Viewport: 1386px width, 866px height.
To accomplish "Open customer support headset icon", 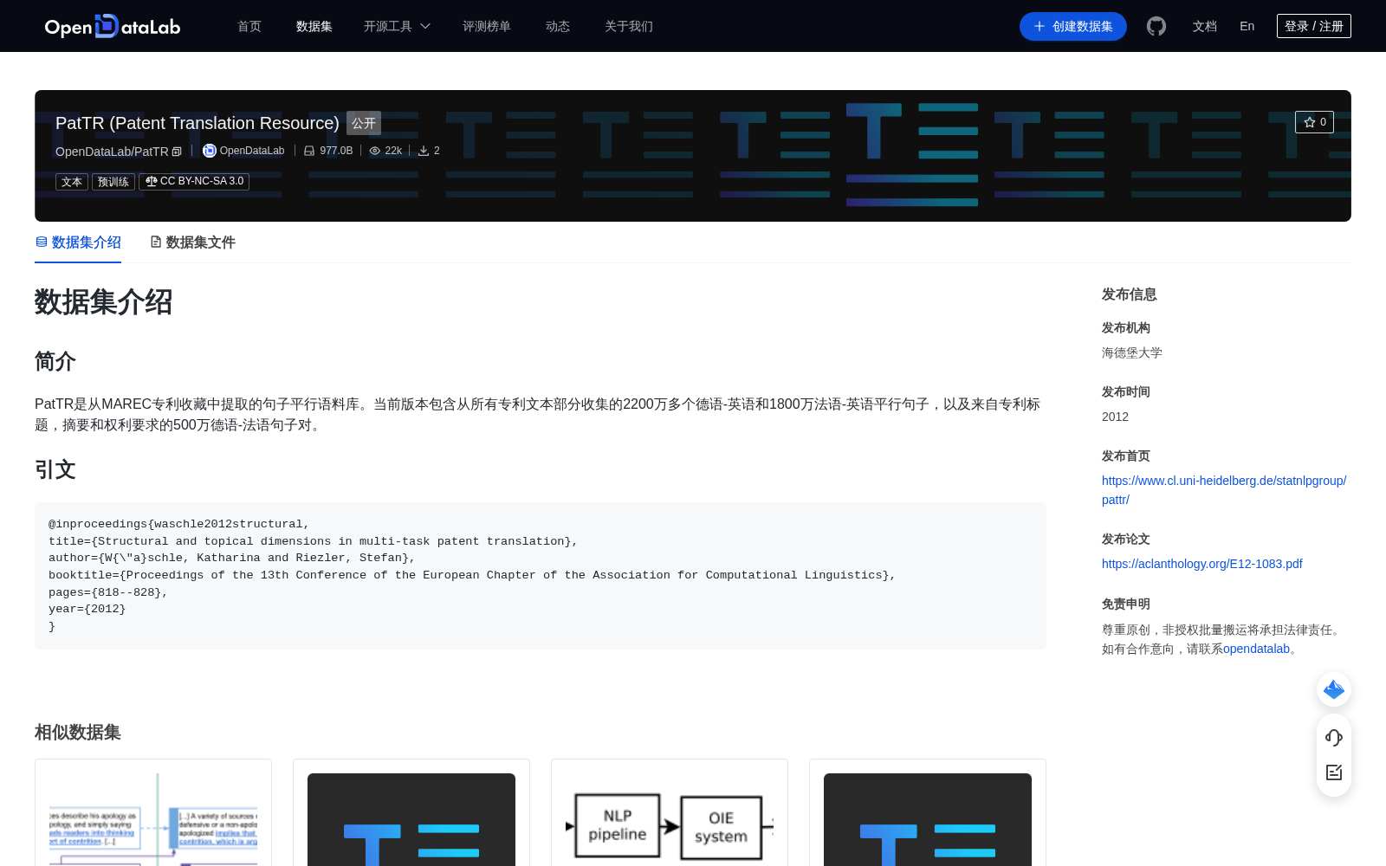I will [x=1334, y=738].
